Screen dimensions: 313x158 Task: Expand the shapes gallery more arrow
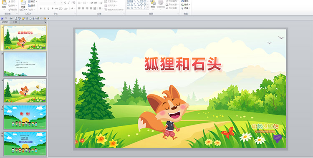[x=148, y=8]
